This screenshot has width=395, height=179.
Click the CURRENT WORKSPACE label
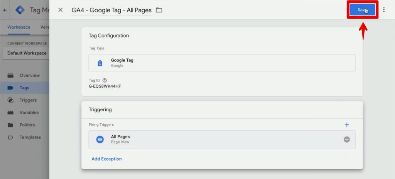[27, 43]
